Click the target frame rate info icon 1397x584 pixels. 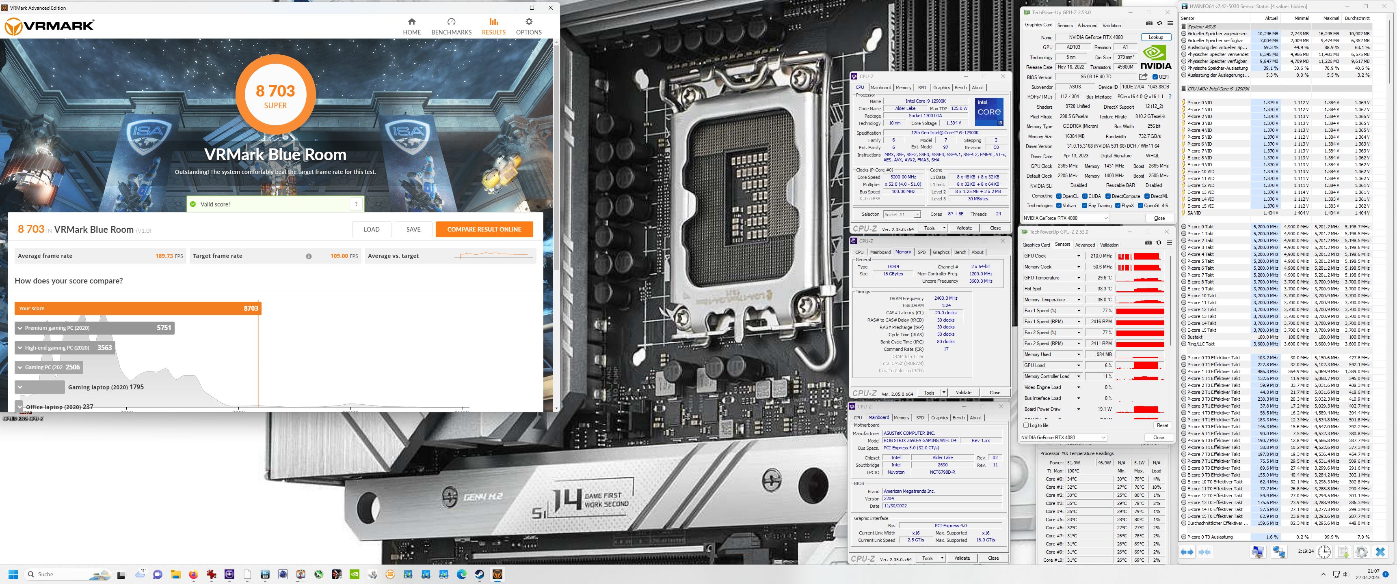pyautogui.click(x=309, y=256)
